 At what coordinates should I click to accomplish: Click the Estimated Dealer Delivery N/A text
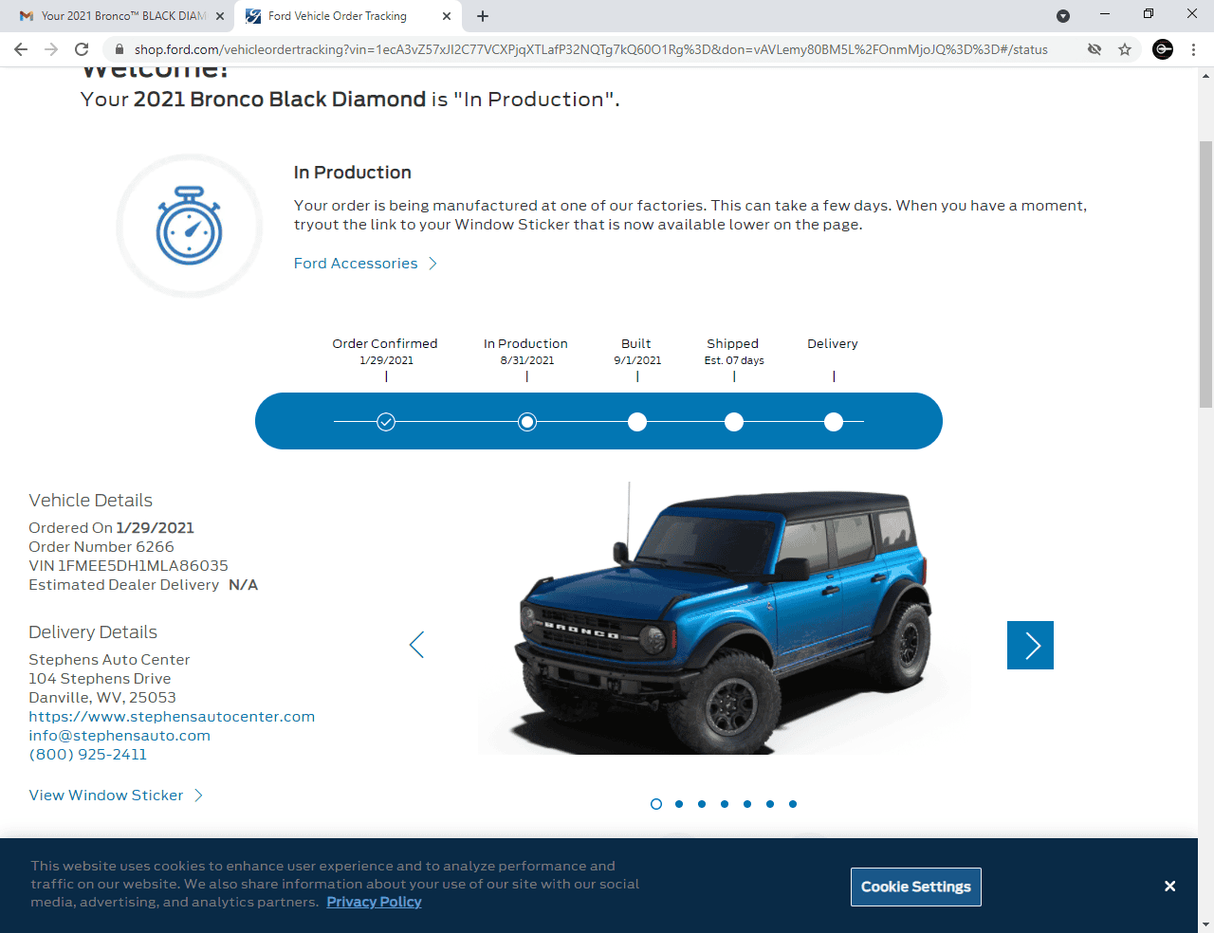143,585
